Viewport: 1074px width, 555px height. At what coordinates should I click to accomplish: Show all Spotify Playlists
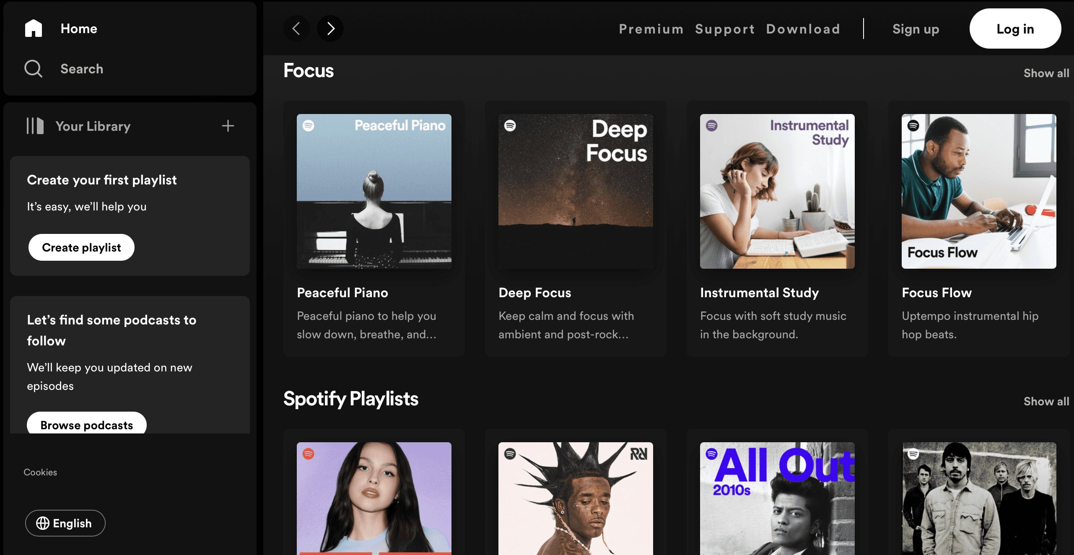point(1046,401)
